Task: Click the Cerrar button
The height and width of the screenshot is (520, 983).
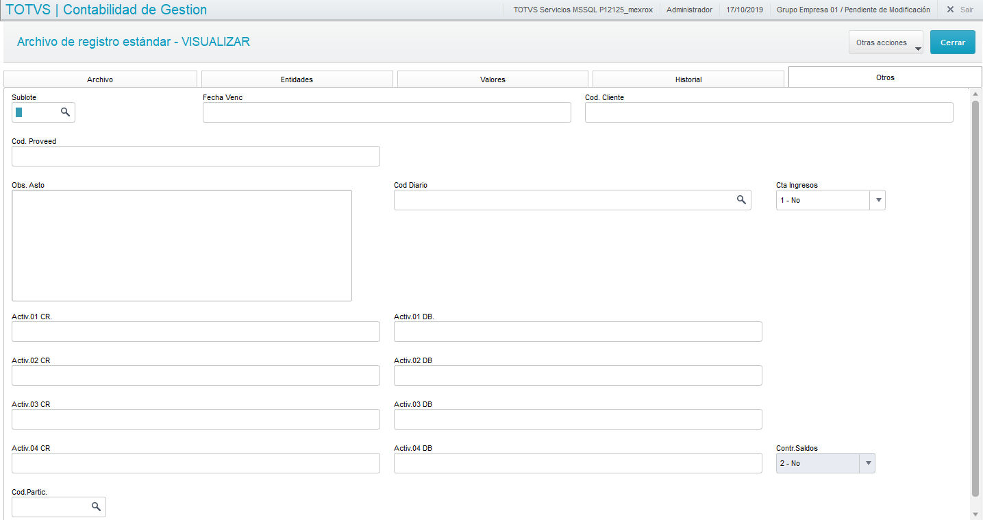Action: (x=952, y=42)
